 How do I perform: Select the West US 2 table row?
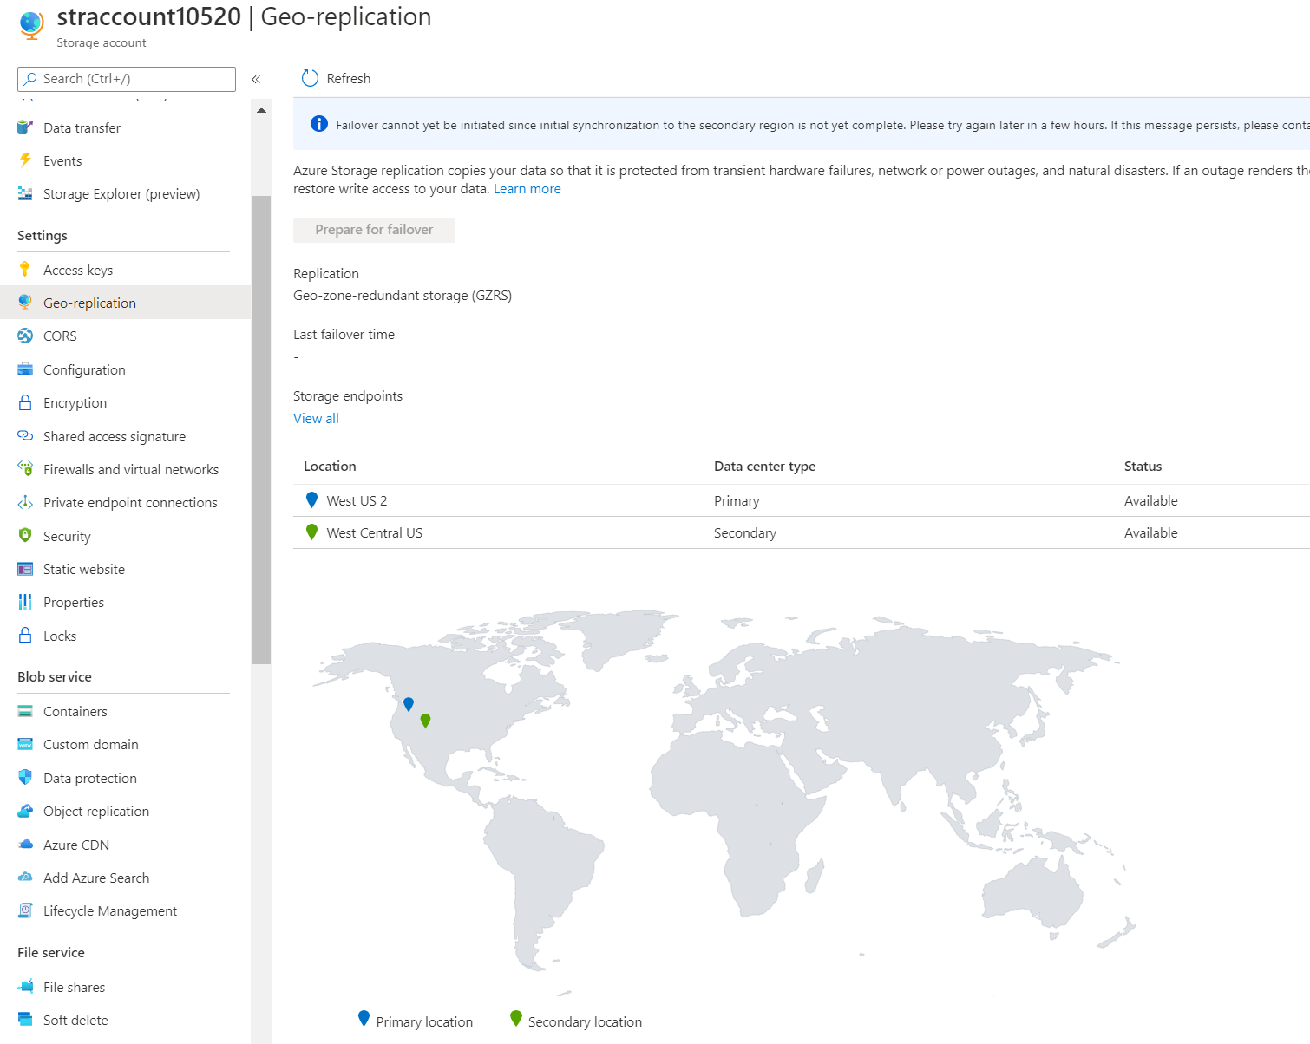(802, 500)
